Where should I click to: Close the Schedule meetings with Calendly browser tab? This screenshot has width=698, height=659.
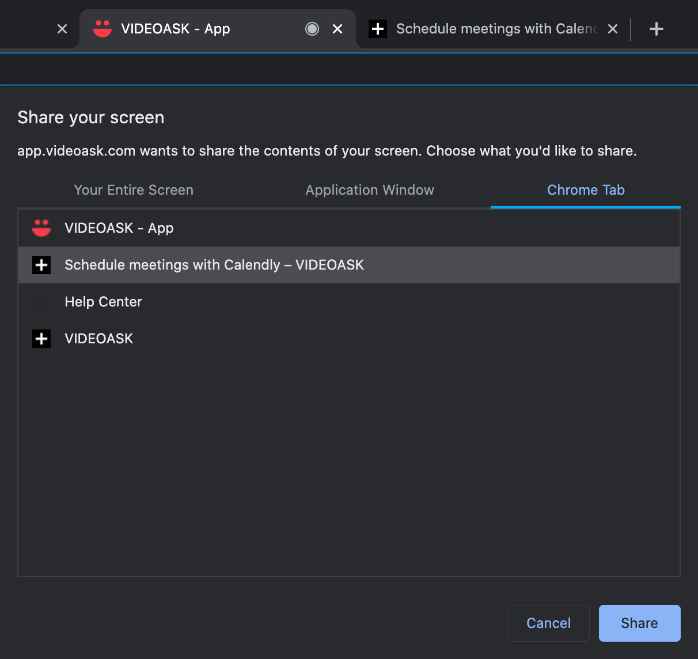[613, 29]
